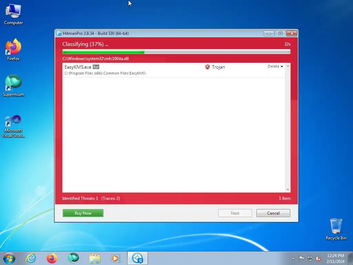Maximize the HitmanPro window
Screen dimensions: 353x265
coord(280,33)
